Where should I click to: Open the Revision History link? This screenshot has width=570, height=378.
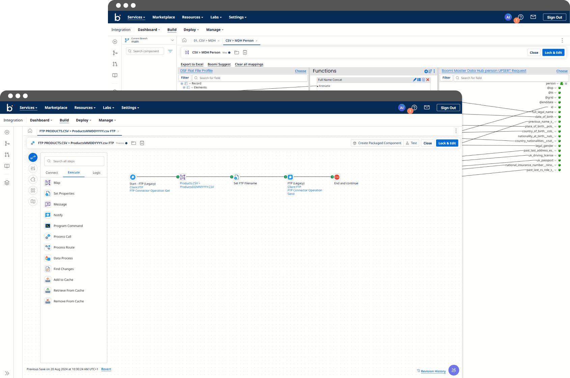tap(433, 371)
